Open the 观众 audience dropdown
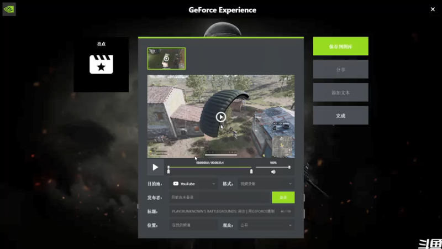 coord(266,225)
